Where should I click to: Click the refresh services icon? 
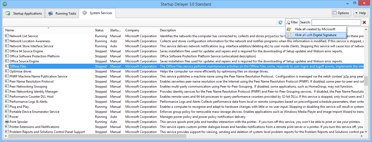coord(280,22)
